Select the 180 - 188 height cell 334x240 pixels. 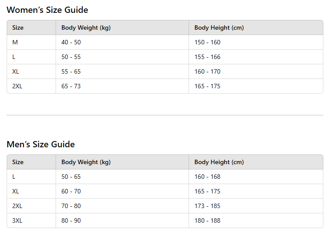[x=207, y=220]
